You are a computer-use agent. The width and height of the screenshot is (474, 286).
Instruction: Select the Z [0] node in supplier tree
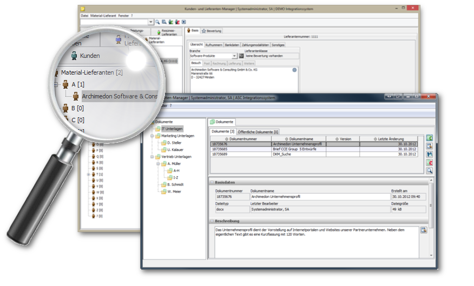[99, 210]
